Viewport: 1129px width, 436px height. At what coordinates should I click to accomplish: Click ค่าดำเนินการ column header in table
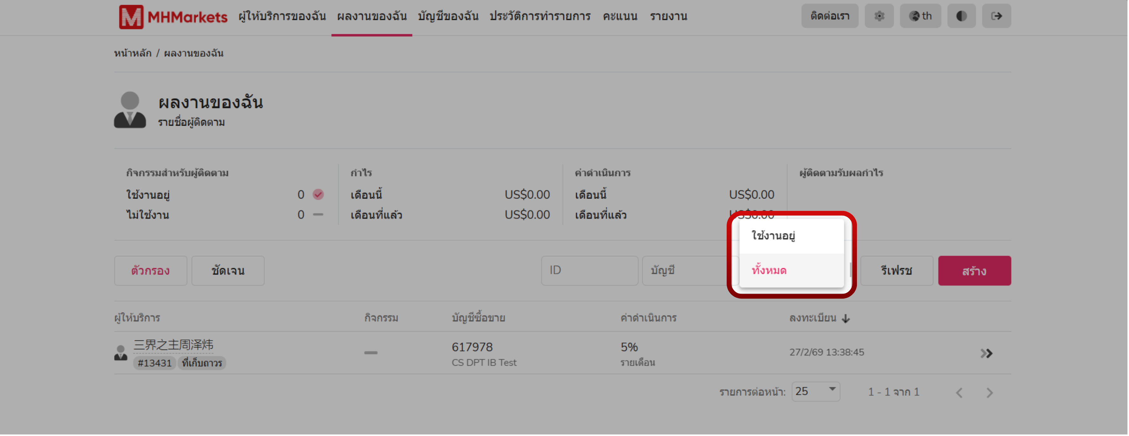click(x=648, y=318)
